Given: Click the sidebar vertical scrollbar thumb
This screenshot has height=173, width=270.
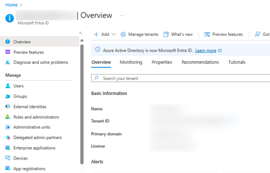Looking at the screenshot, I should pyautogui.click(x=82, y=104).
